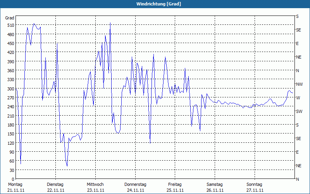The height and width of the screenshot is (194, 310).
Task: Click the Dienstag day label
Action: click(55, 184)
